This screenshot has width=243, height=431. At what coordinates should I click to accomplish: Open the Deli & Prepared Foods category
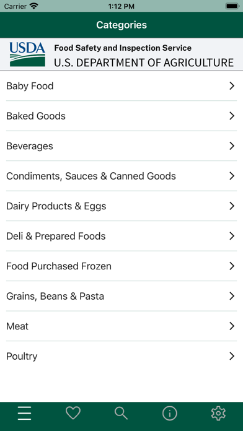pyautogui.click(x=122, y=236)
